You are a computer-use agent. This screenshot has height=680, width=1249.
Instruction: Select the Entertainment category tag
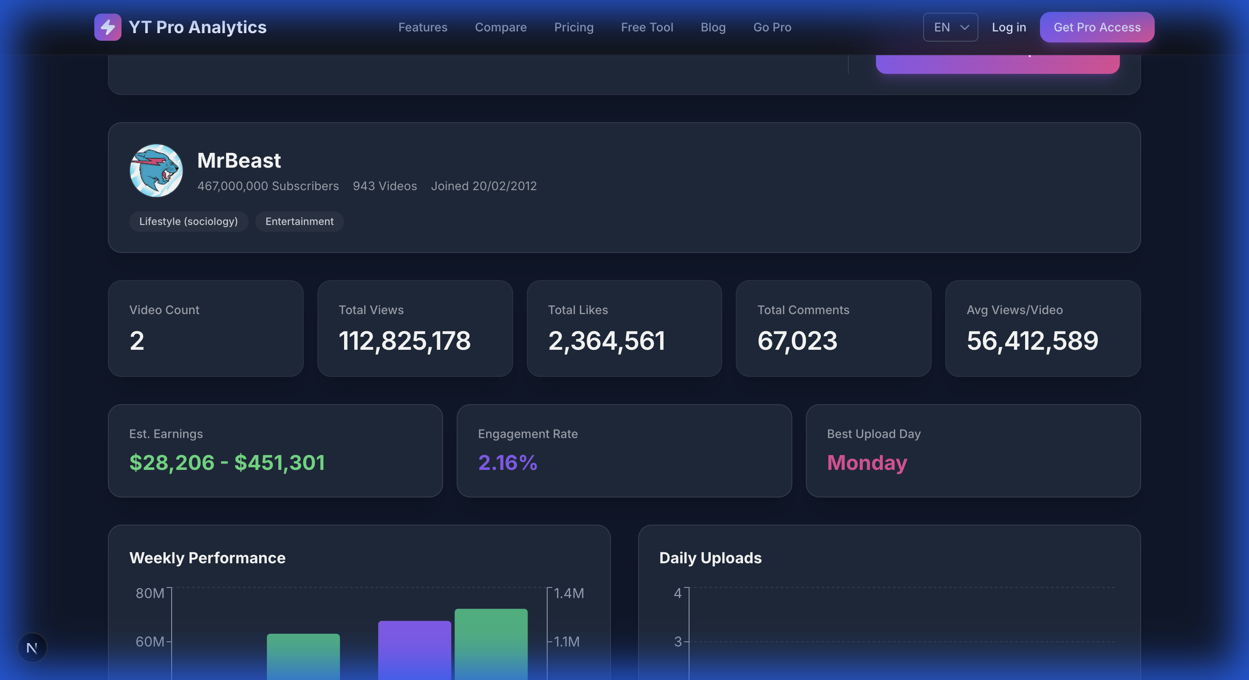point(299,221)
